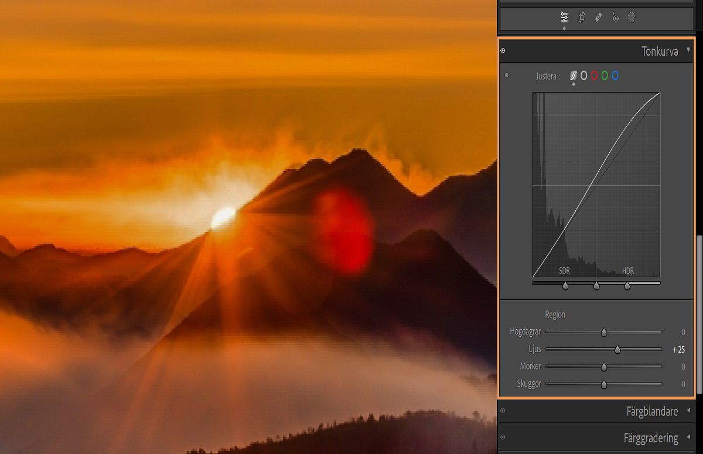Click the Ljus slider handle
Screen dimensions: 703x454
(617, 350)
